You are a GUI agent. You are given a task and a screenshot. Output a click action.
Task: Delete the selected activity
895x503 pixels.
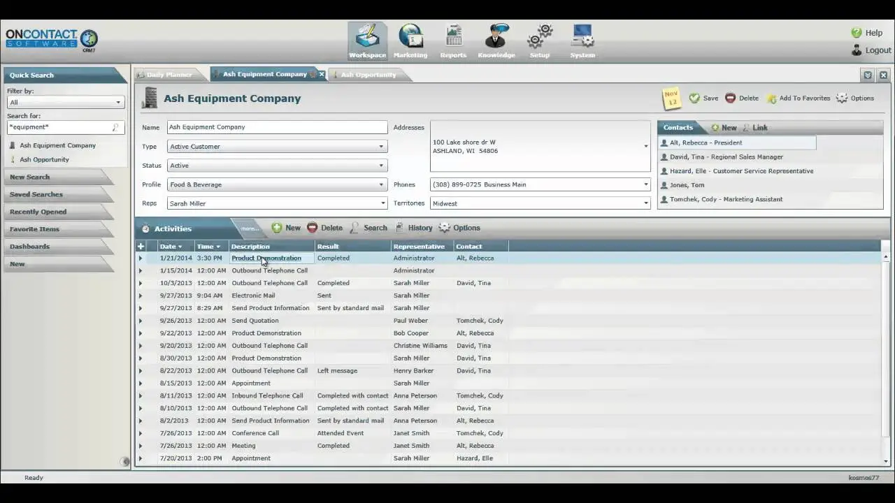325,228
